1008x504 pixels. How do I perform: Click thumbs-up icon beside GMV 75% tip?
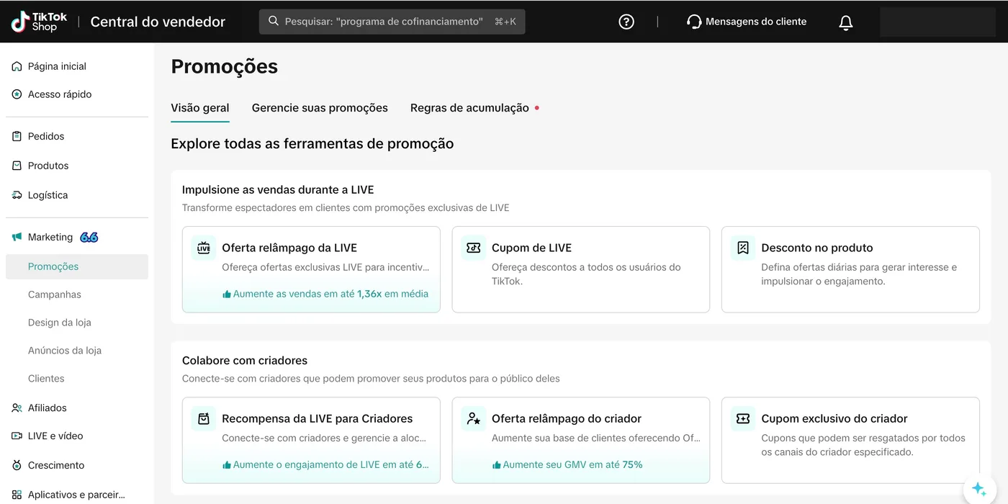496,465
